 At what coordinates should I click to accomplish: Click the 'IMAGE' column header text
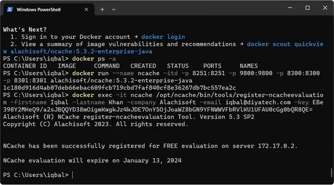67,66
